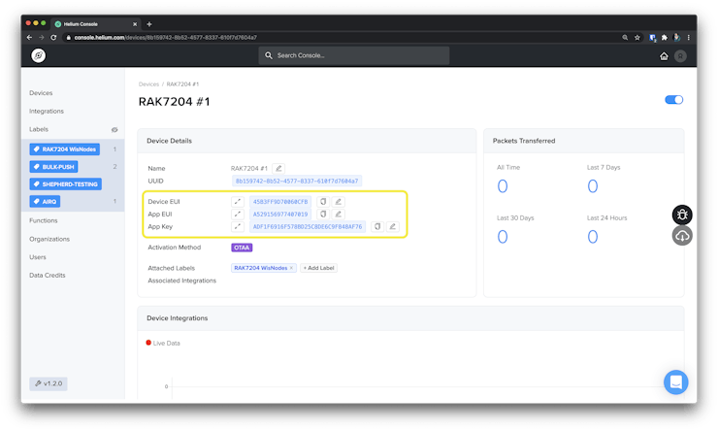Toggle Device EUI byte order icon
Image resolution: width=718 pixels, height=431 pixels.
coord(238,202)
